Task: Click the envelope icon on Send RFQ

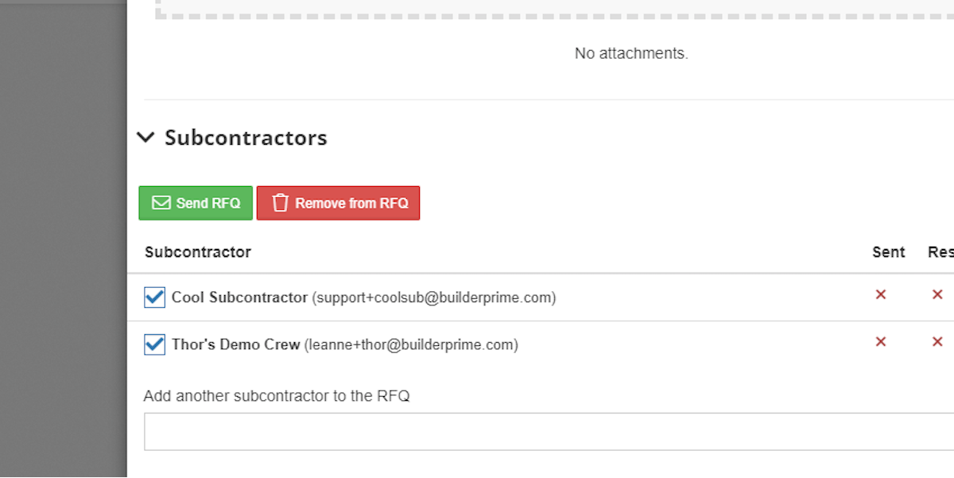Action: (161, 203)
